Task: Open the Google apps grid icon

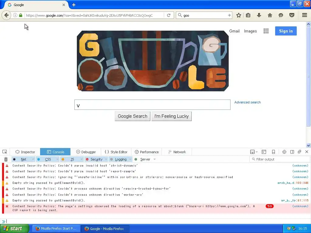Action: click(266, 31)
